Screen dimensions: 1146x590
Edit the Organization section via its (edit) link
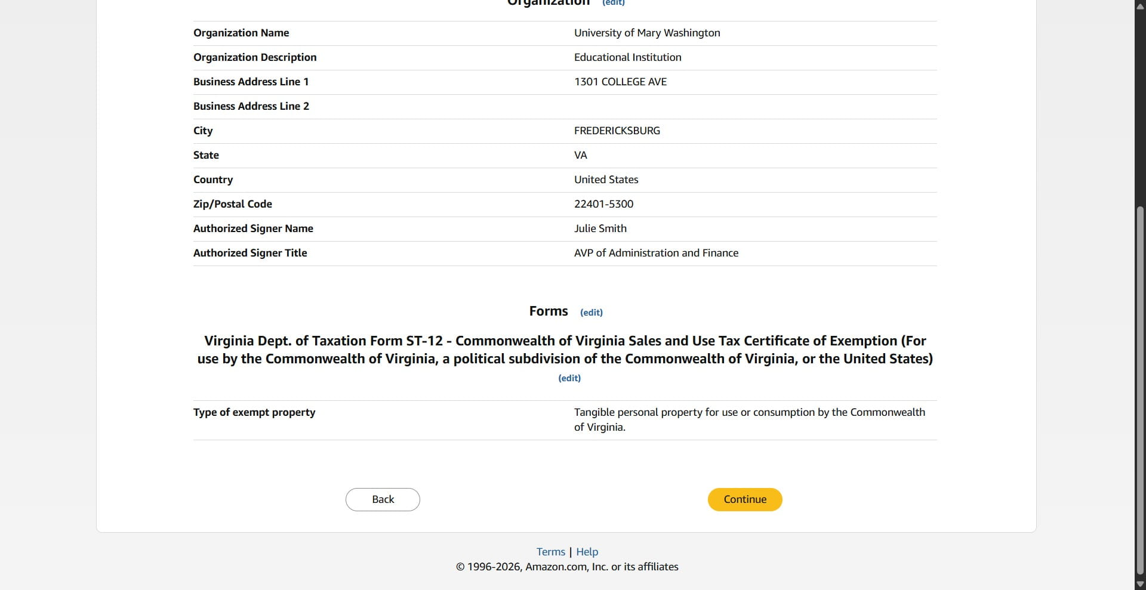[613, 3]
